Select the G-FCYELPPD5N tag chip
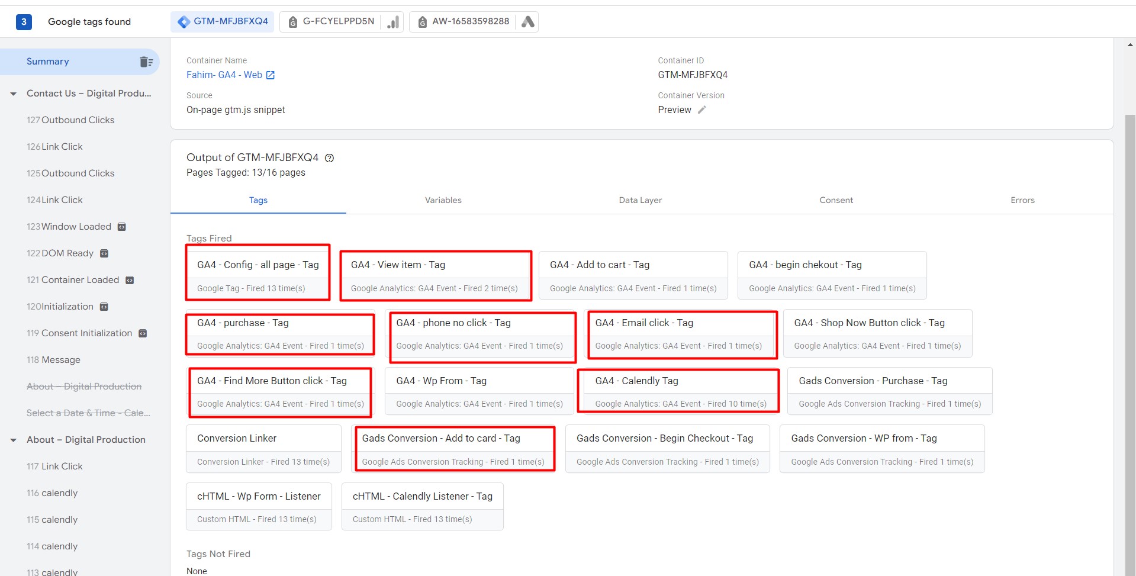This screenshot has width=1136, height=576. 342,22
